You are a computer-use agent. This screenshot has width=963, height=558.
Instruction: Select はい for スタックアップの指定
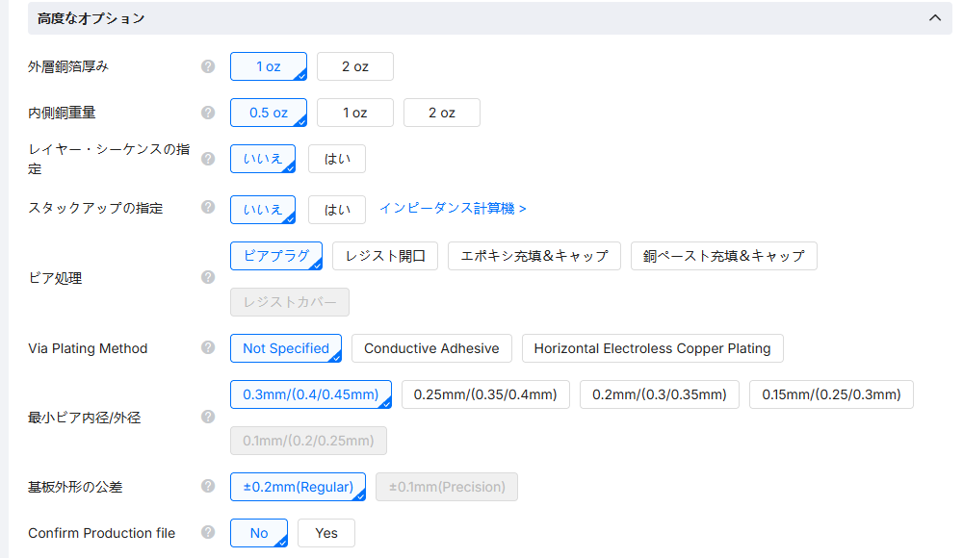point(336,210)
